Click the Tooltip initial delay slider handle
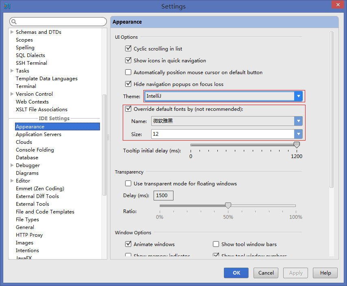The height and width of the screenshot is (286, 347). point(297,145)
